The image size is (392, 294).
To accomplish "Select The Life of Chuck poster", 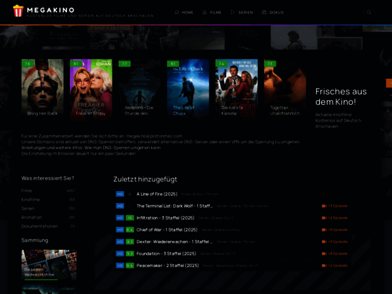I will pos(188,88).
